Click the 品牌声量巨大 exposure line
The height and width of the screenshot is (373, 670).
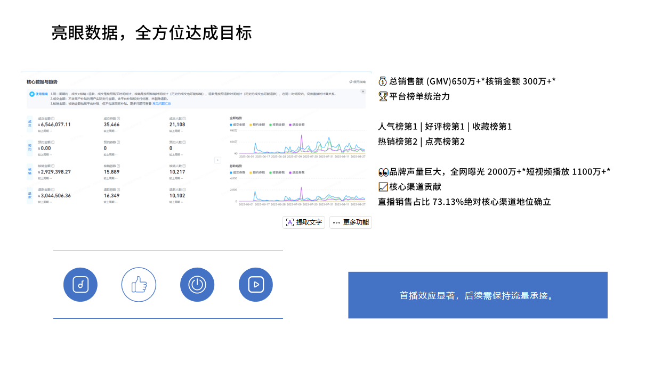click(x=494, y=171)
